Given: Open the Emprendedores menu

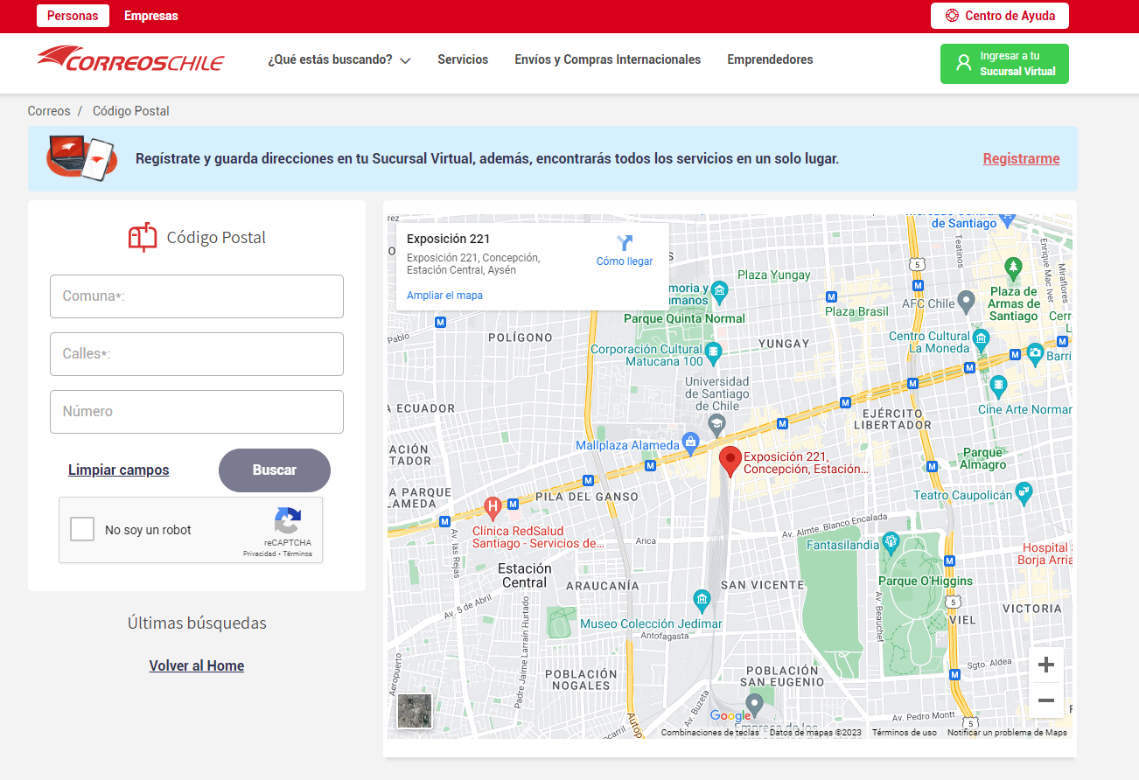Looking at the screenshot, I should (770, 59).
